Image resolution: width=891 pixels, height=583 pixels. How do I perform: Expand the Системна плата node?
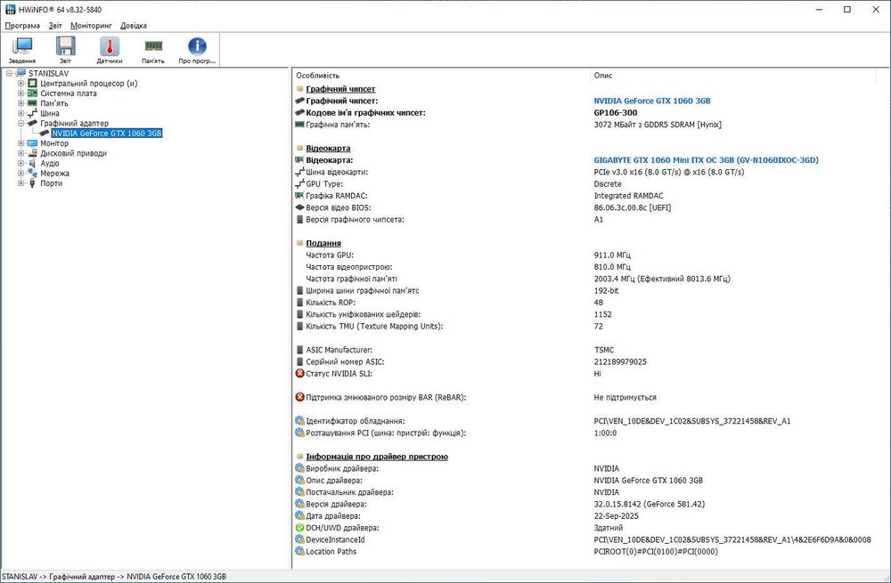click(x=21, y=93)
